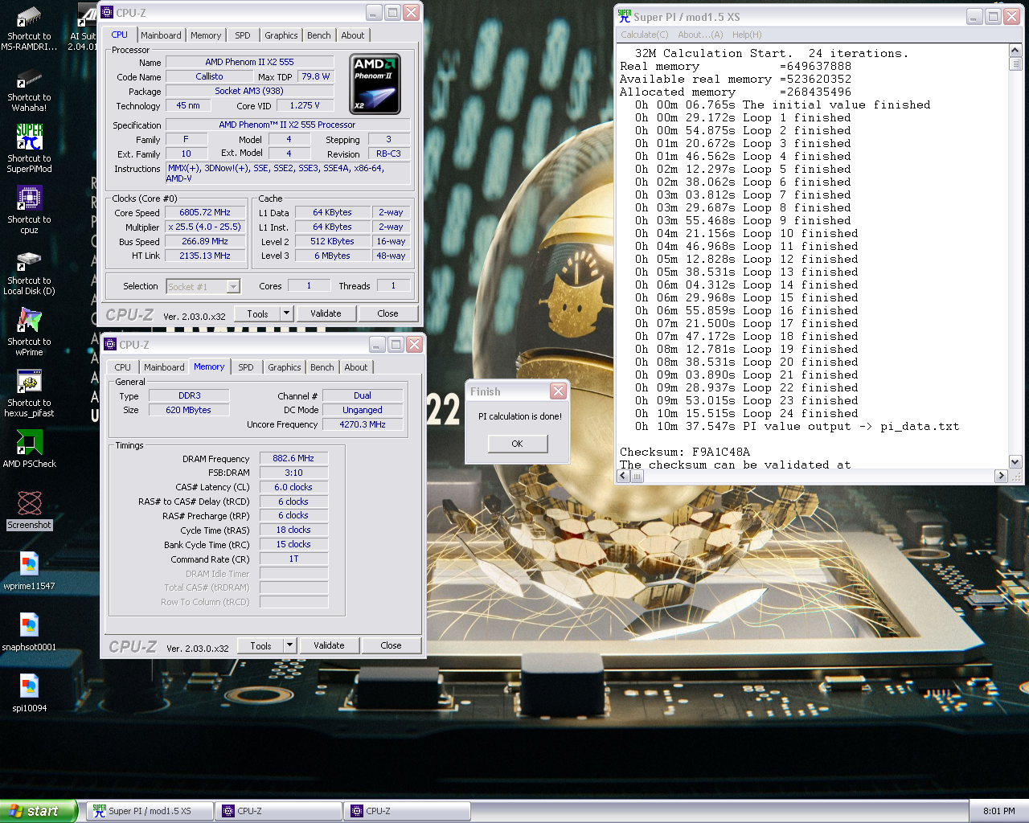Expand the Socket #1 selection dropdown

[233, 287]
